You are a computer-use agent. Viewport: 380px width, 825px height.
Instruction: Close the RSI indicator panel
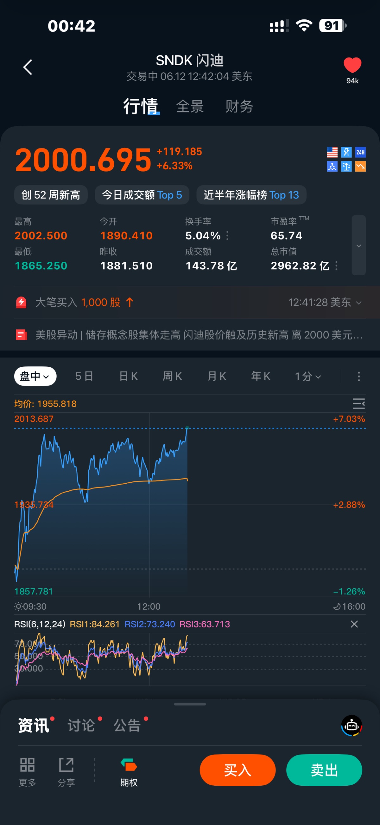354,624
